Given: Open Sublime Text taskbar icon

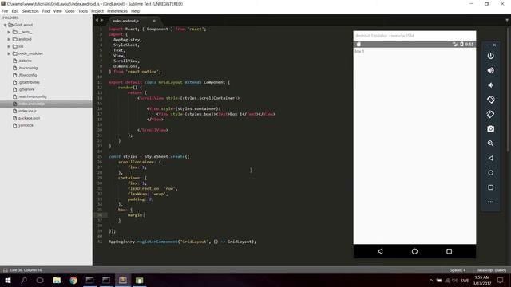Looking at the screenshot, I should (x=123, y=280).
